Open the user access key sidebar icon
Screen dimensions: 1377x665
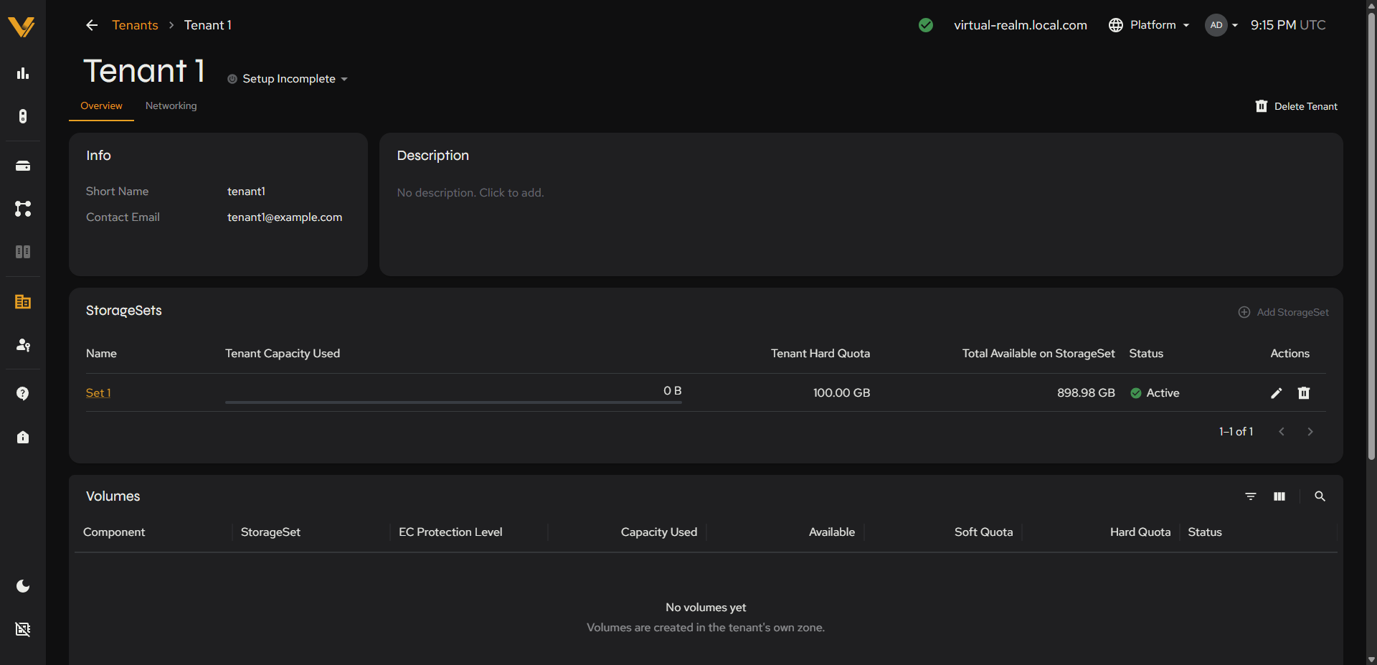(x=23, y=345)
